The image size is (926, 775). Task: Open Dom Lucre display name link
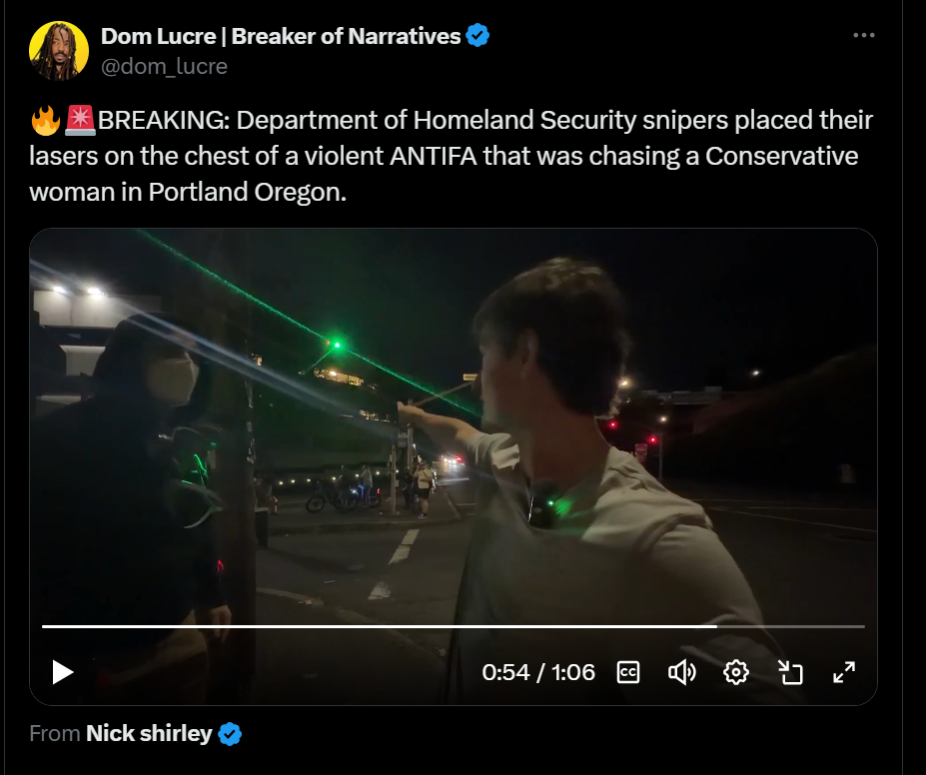(281, 36)
